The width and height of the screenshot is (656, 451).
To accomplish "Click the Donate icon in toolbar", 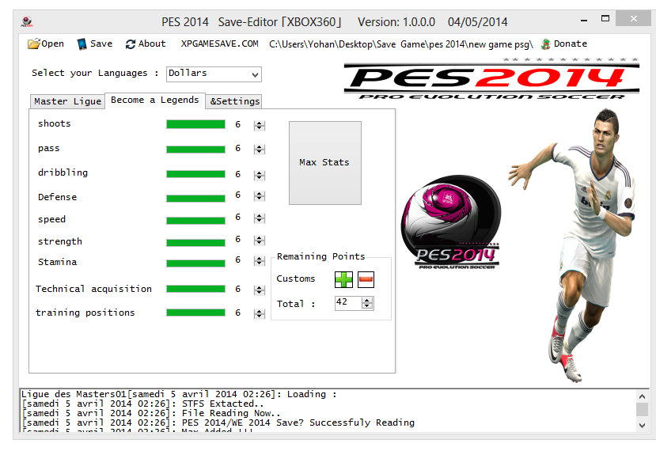I will (545, 44).
